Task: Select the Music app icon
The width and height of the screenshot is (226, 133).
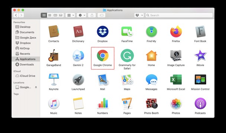Action: [x=54, y=103]
